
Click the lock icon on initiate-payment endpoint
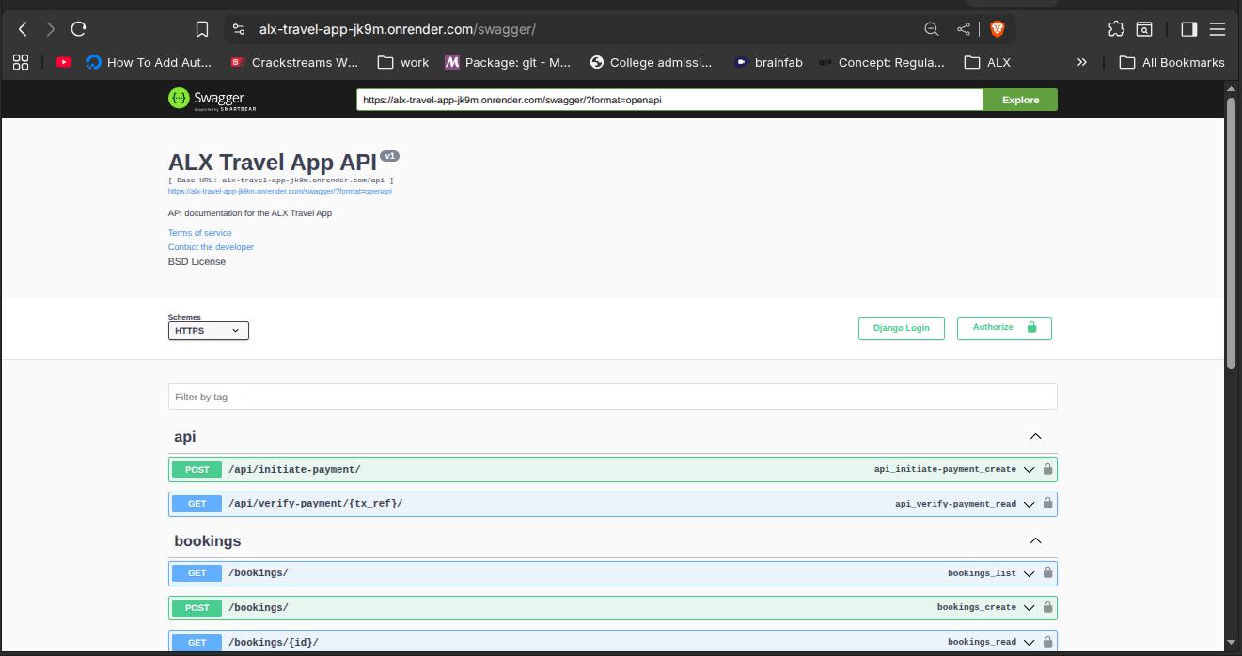coord(1046,468)
